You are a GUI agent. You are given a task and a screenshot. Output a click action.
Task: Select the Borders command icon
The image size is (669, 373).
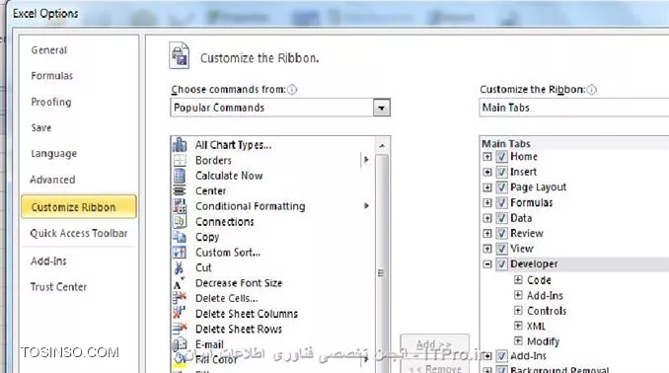[180, 161]
